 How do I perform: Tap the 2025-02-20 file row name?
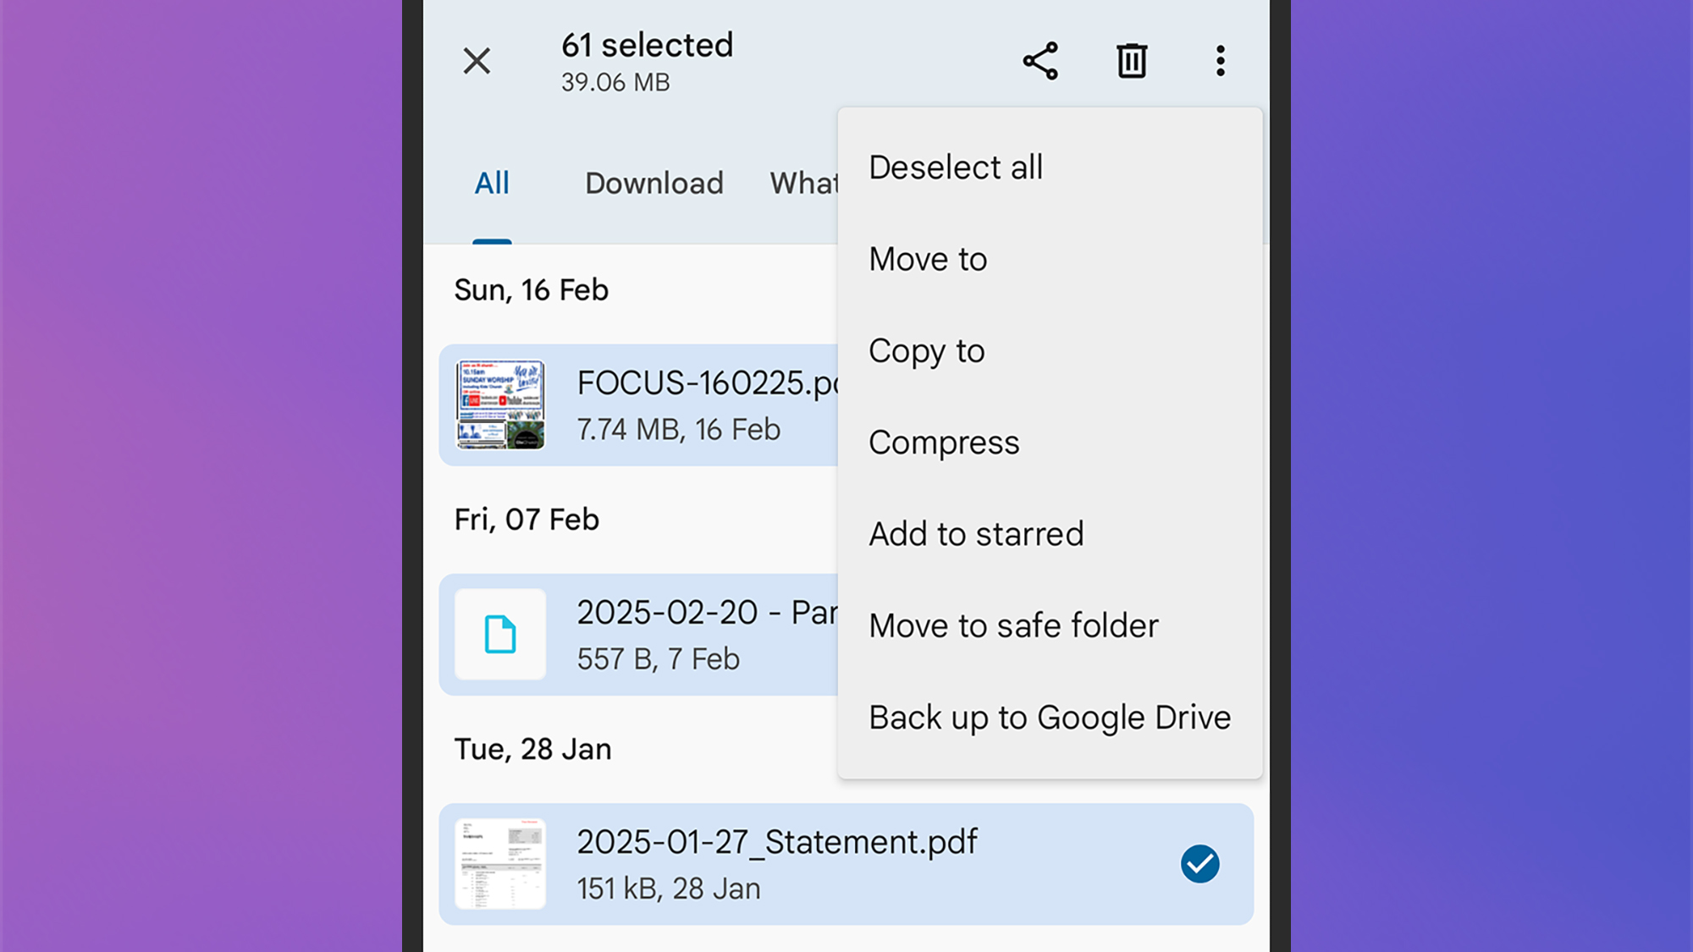point(706,613)
